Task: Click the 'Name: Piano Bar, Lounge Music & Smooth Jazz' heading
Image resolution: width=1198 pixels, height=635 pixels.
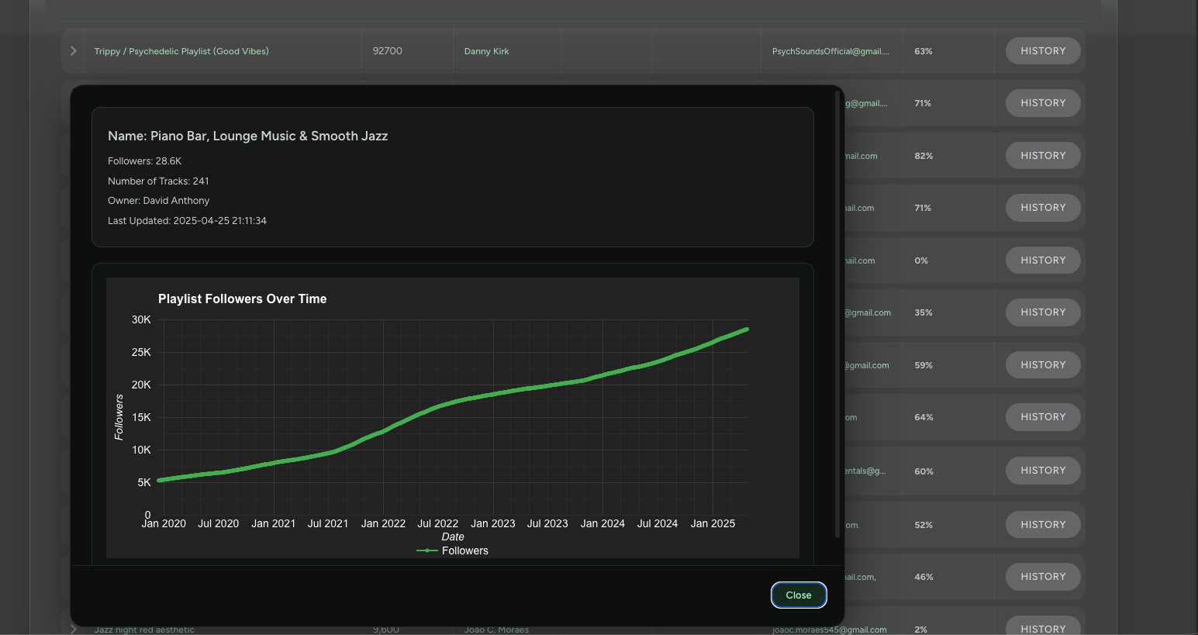Action: 247,136
